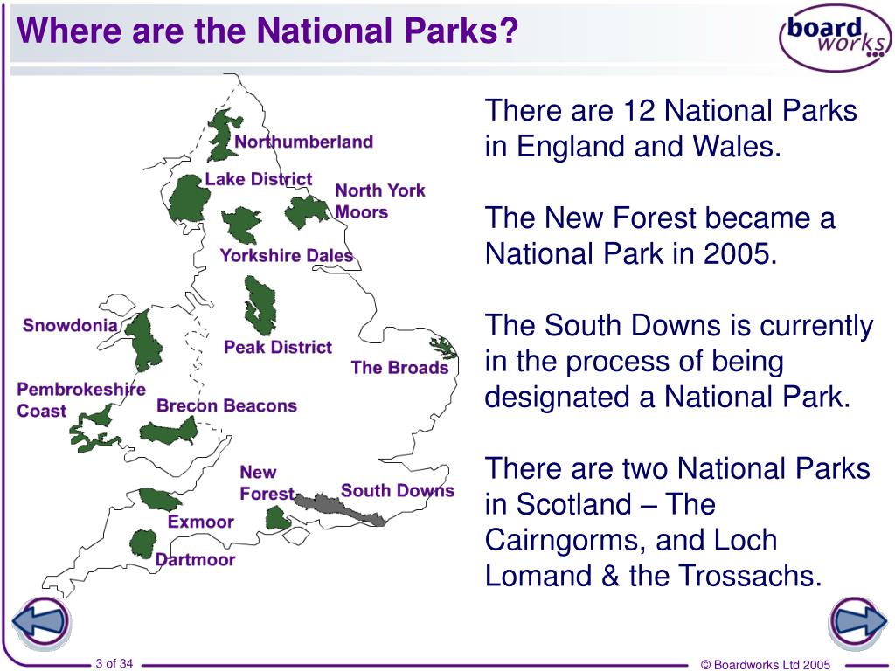895x671 pixels.
Task: Click the North York Moors label
Action: [379, 201]
